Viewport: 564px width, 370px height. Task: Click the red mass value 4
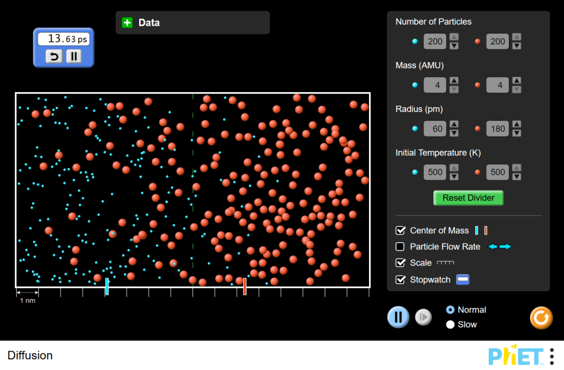(498, 85)
